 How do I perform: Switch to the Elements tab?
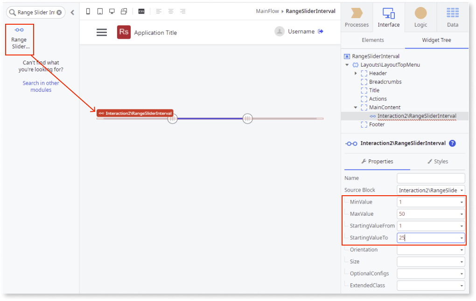[372, 40]
